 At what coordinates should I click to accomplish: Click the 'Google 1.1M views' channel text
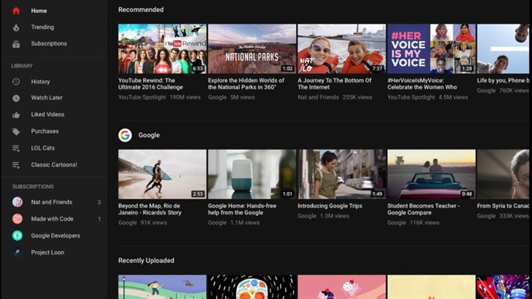point(234,223)
